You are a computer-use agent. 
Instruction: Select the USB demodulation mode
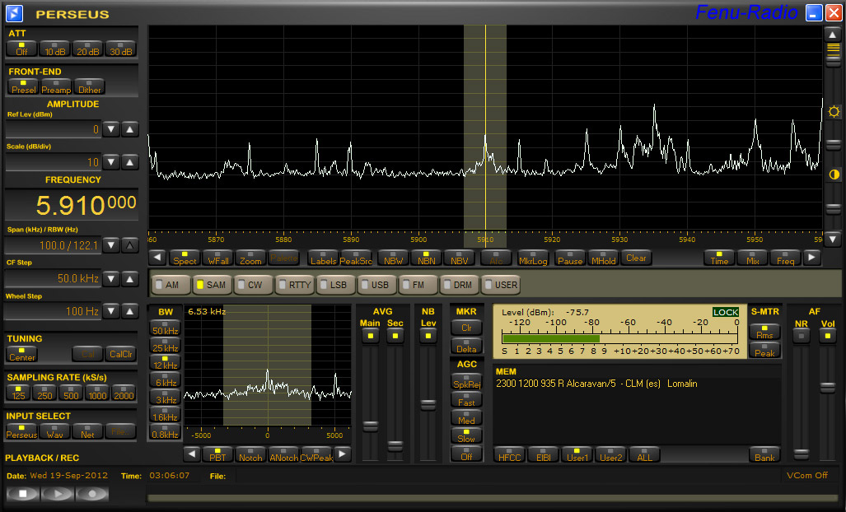tap(377, 285)
